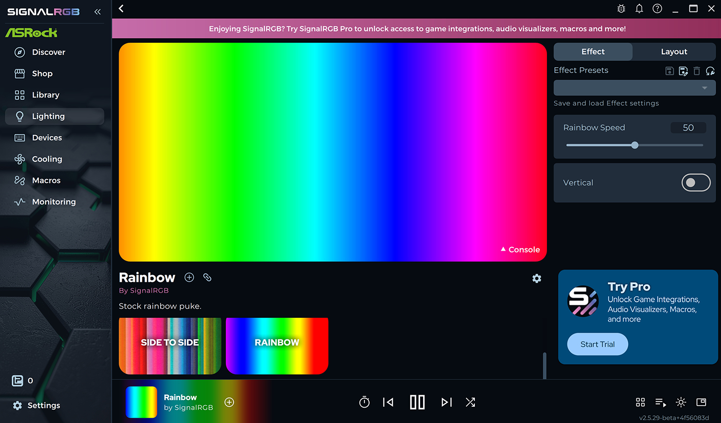Toggle shuffle for effects

point(471,402)
